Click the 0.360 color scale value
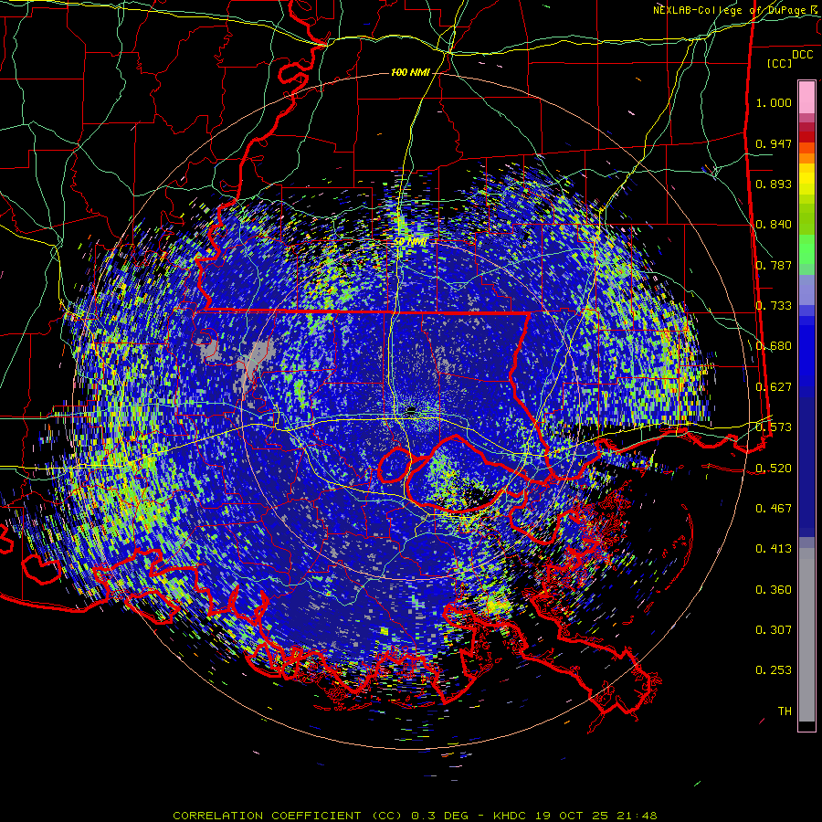This screenshot has width=822, height=822. (774, 590)
